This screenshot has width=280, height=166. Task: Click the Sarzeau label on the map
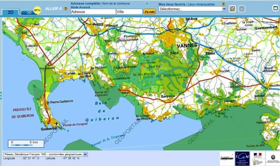pyautogui.click(x=168, y=96)
